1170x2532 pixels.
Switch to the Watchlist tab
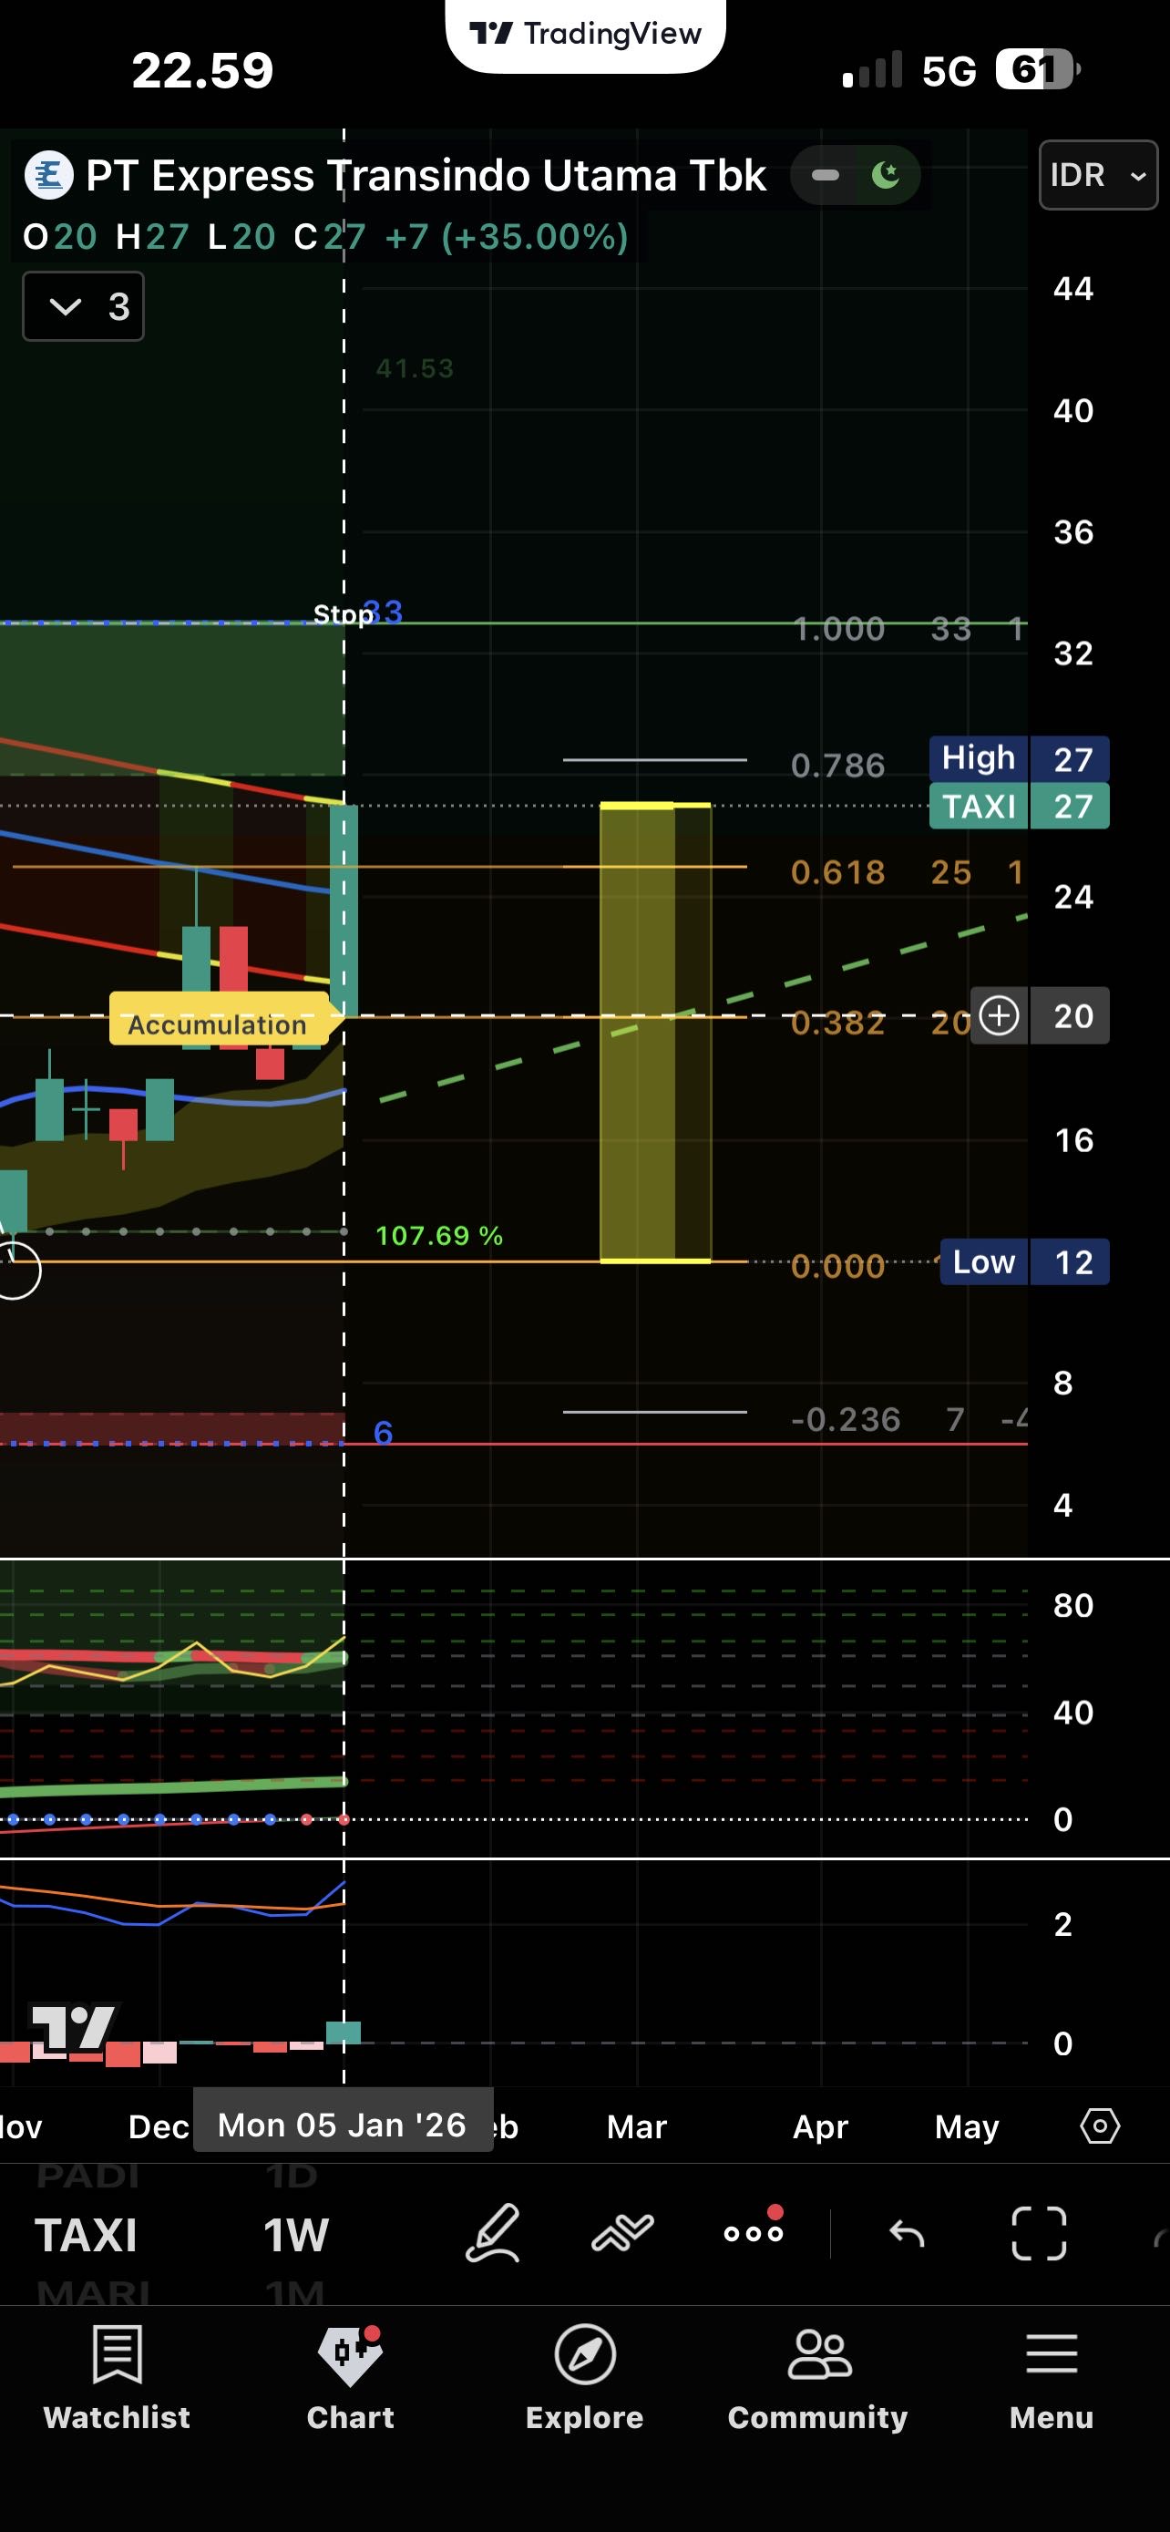(x=117, y=2379)
